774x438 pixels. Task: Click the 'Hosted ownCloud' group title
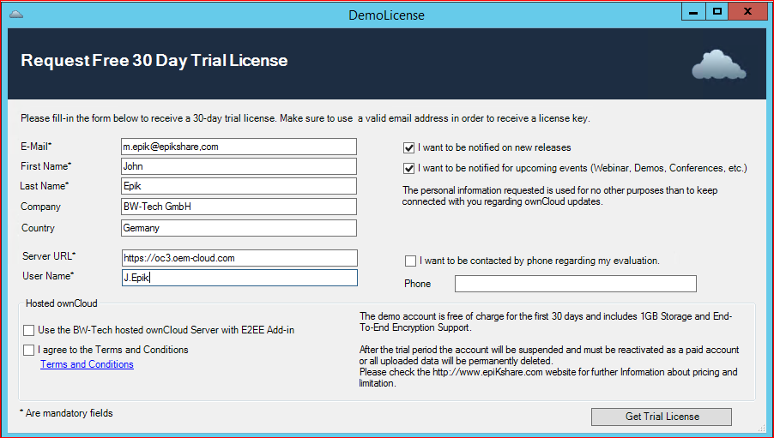[x=62, y=303]
